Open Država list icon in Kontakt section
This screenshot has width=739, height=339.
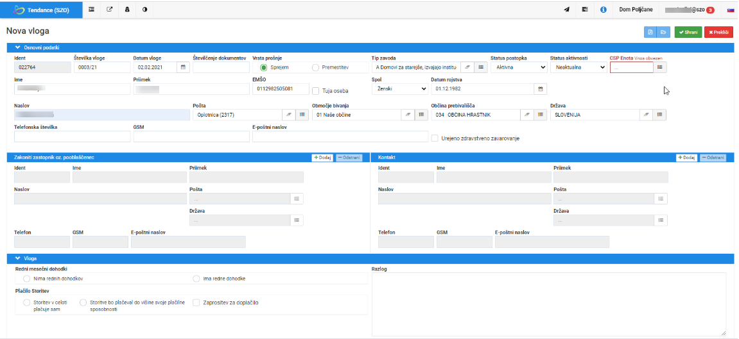click(661, 220)
